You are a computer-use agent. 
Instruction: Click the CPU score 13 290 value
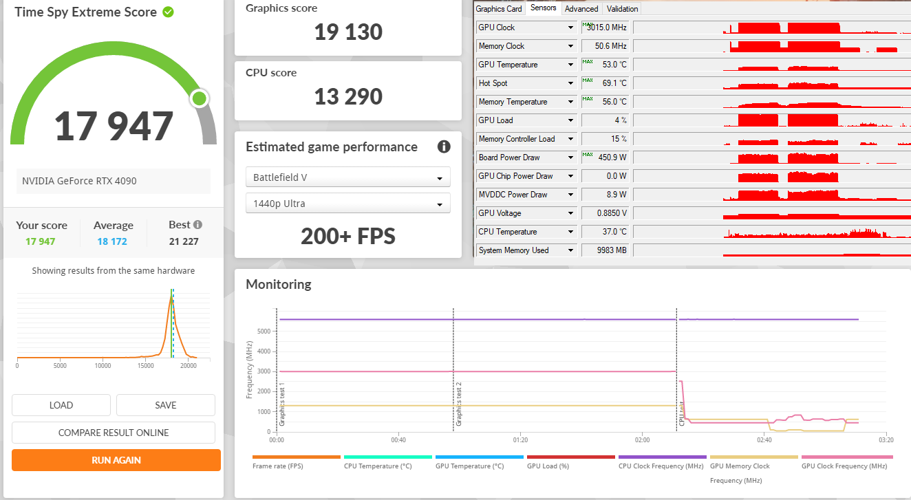click(x=348, y=96)
